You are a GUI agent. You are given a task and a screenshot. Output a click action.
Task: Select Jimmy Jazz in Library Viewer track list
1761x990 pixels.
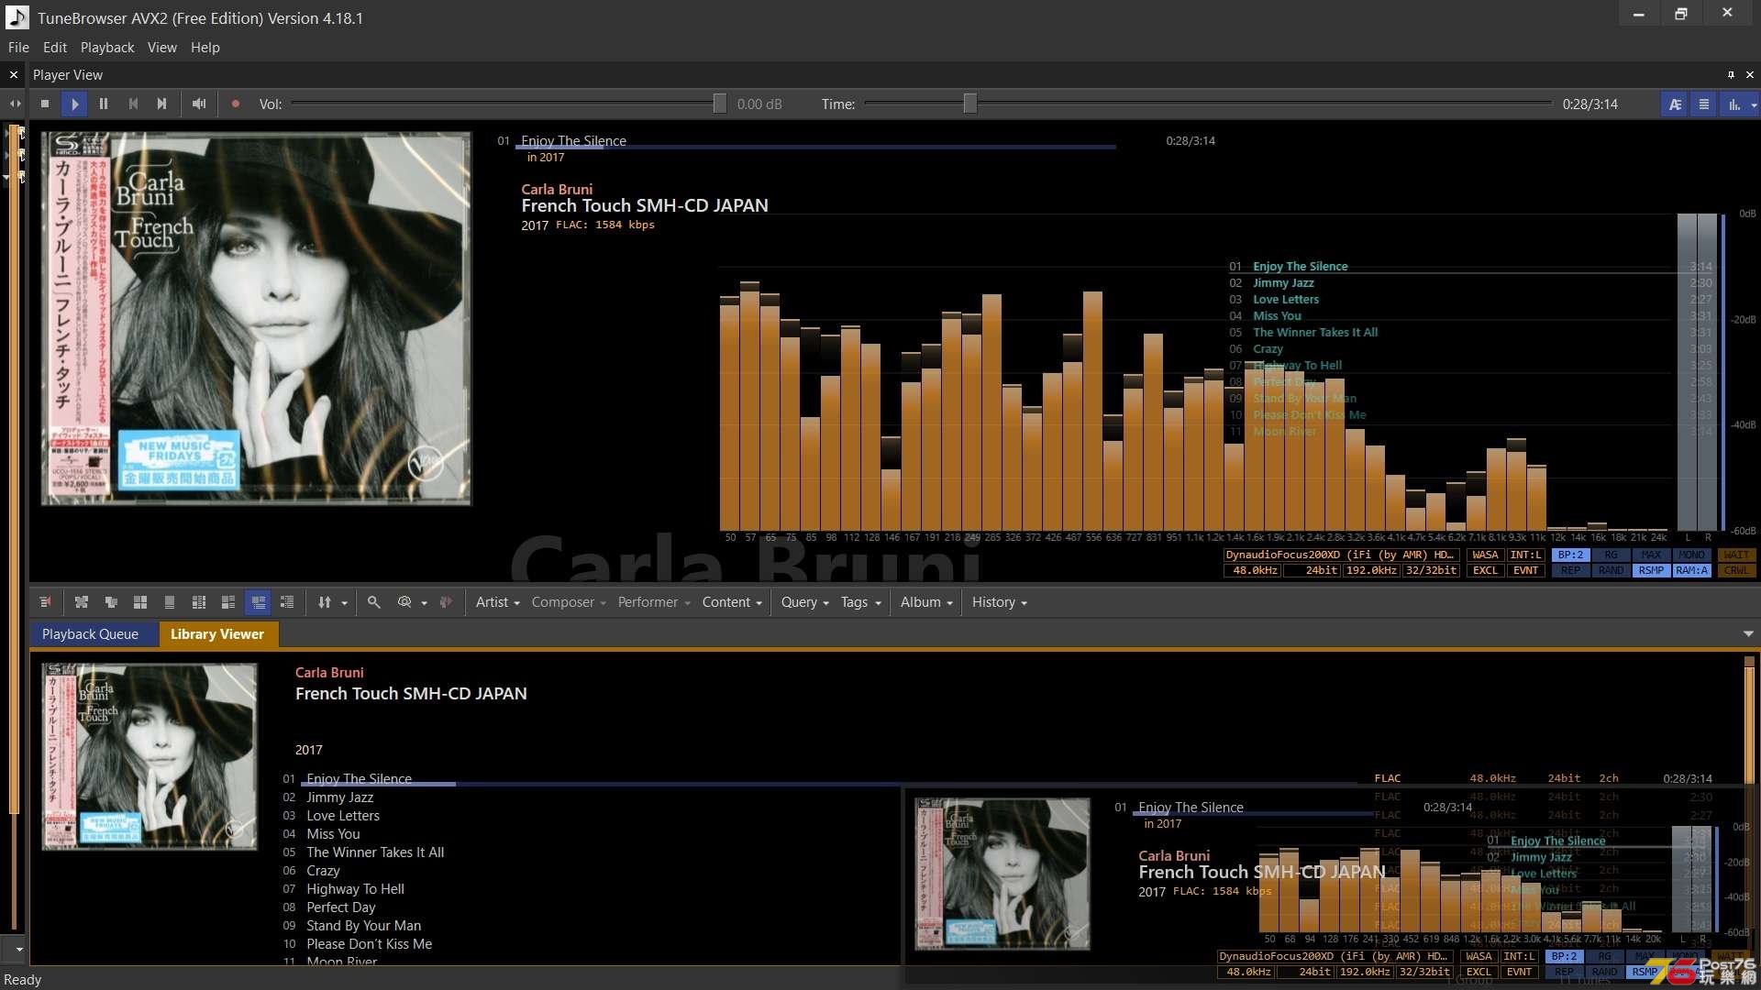click(339, 797)
